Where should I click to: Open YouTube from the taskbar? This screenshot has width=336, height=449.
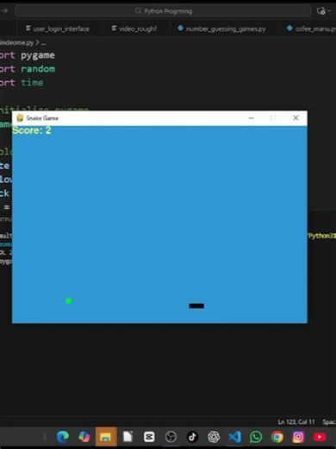[x=320, y=437]
